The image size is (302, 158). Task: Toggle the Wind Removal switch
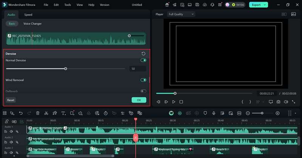coord(143,80)
